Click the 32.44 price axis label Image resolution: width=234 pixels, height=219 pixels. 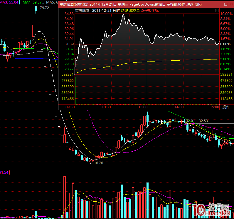pyautogui.click(x=69, y=34)
